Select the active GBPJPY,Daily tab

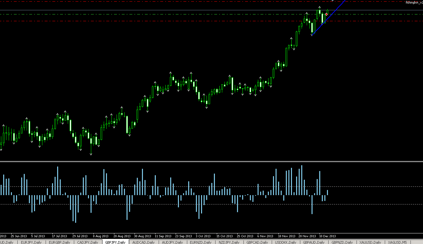(x=115, y=242)
